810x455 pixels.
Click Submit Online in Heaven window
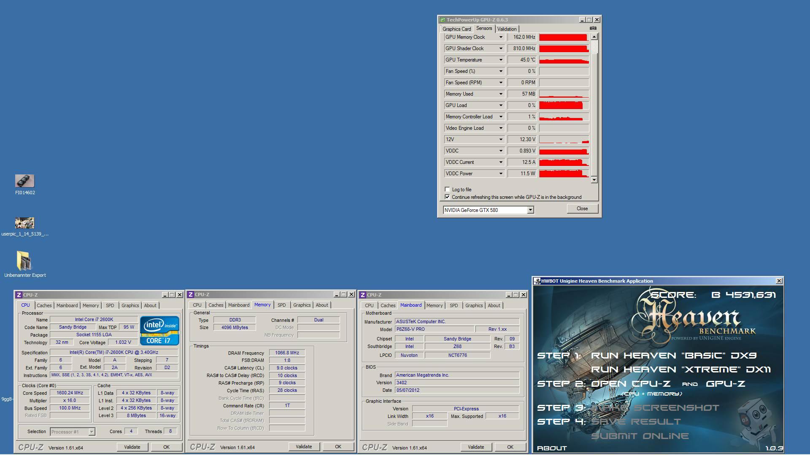pyautogui.click(x=640, y=436)
